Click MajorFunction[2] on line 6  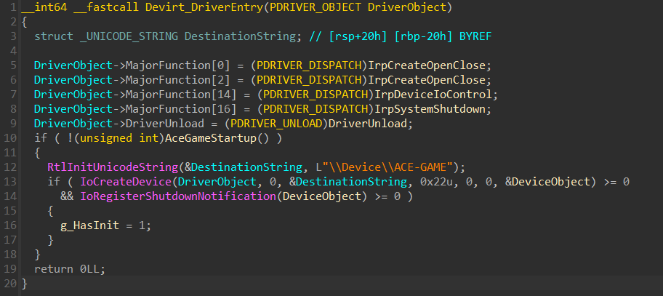click(177, 80)
